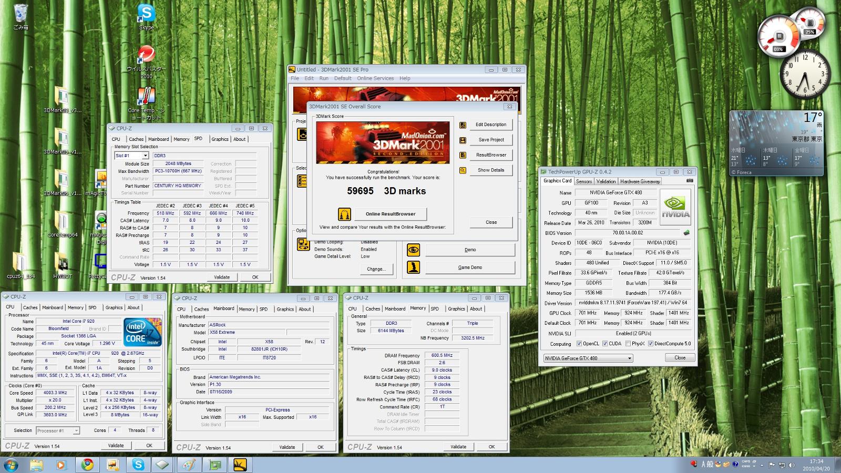This screenshot has height=473, width=841.
Task: Click the ResultBrowser icon in score dialog
Action: tap(463, 155)
